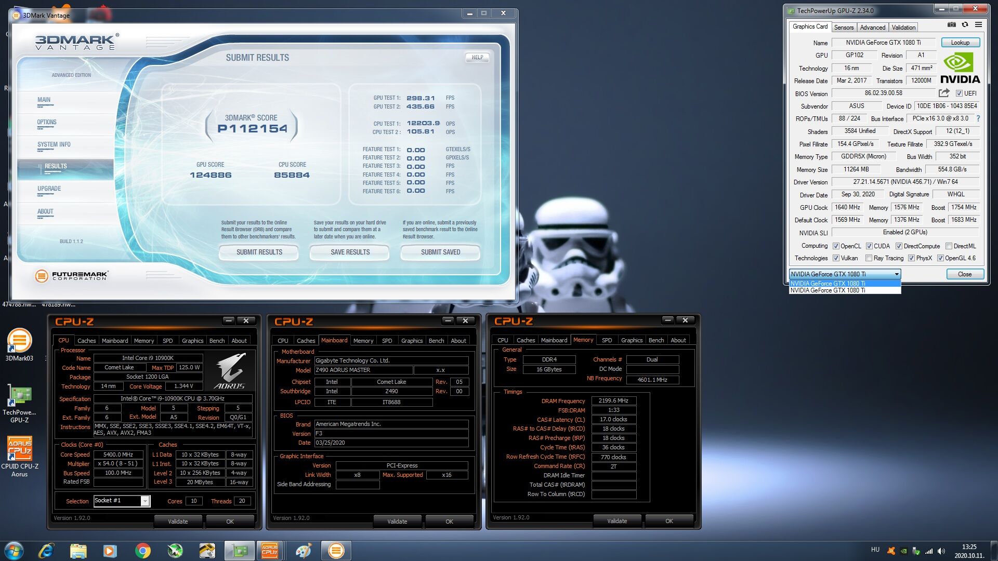Open the GPU-Z hamburger menu icon
The height and width of the screenshot is (561, 998).
click(978, 25)
